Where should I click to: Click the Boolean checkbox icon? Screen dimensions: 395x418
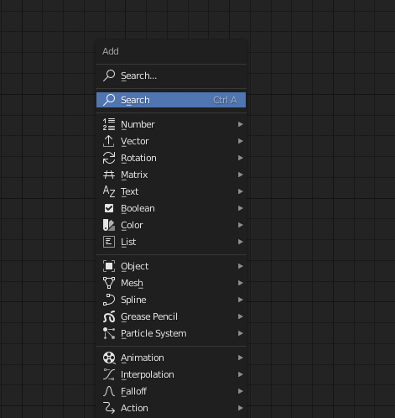click(109, 208)
